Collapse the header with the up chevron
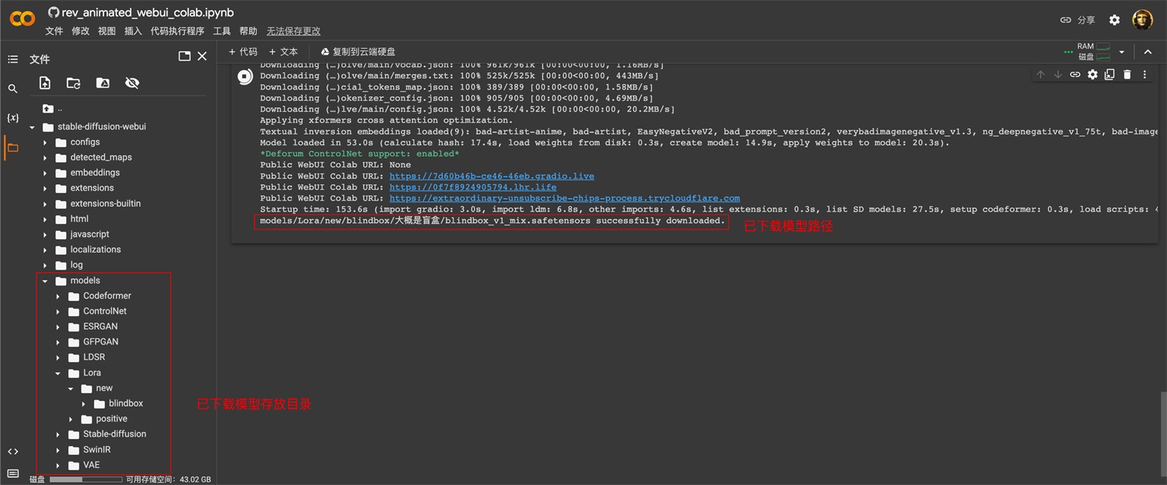1167x485 pixels. tap(1148, 52)
